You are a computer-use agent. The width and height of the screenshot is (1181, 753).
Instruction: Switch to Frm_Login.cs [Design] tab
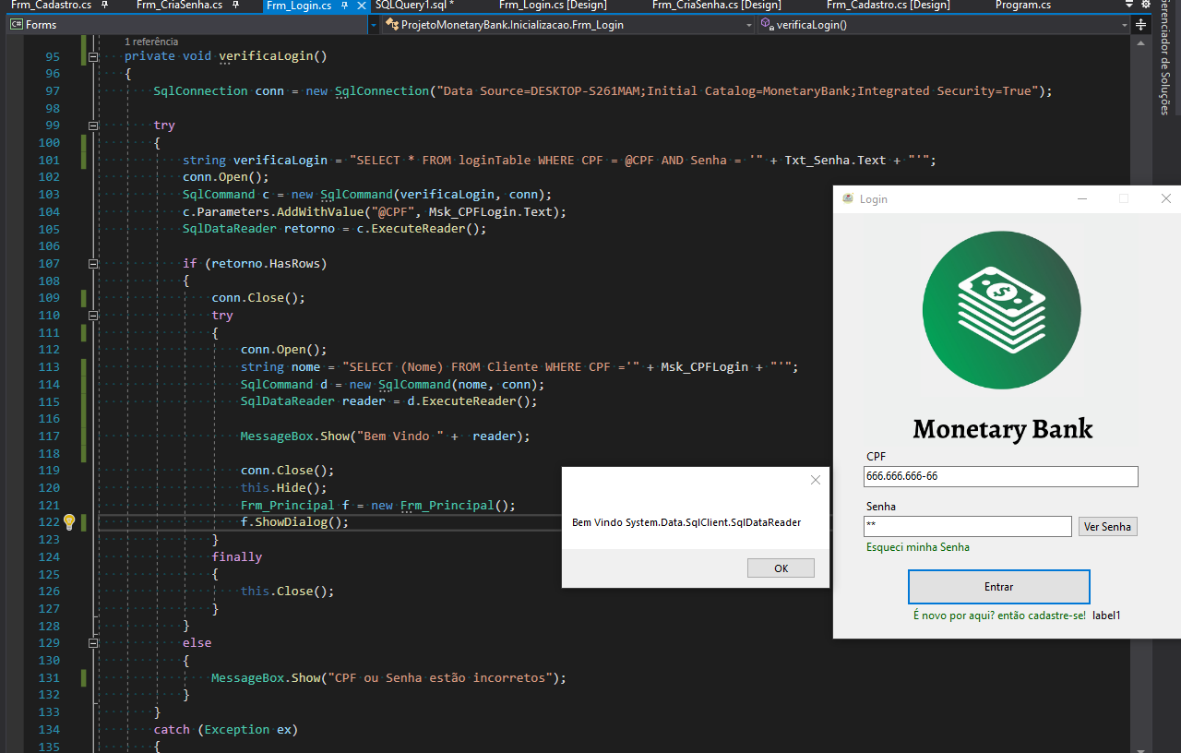pyautogui.click(x=553, y=6)
